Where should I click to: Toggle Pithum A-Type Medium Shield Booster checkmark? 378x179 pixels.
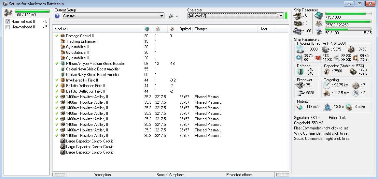[x=57, y=64]
